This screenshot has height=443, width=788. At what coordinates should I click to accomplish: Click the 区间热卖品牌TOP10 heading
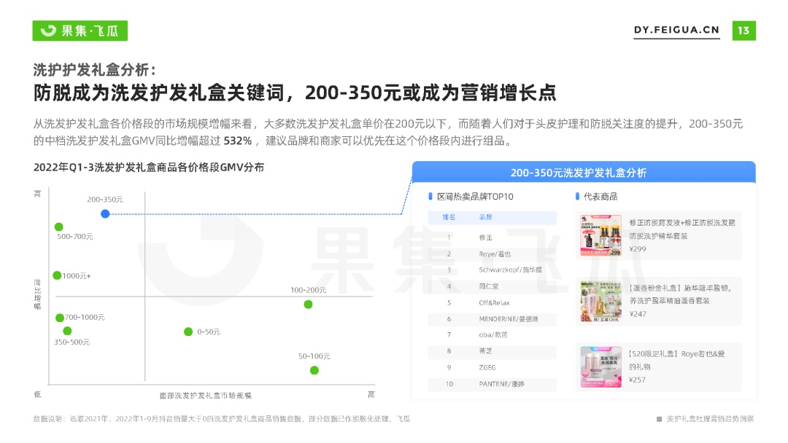pyautogui.click(x=475, y=197)
